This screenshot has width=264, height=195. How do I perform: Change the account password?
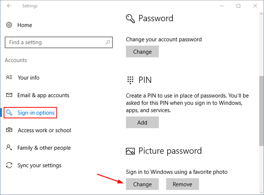pos(142,52)
